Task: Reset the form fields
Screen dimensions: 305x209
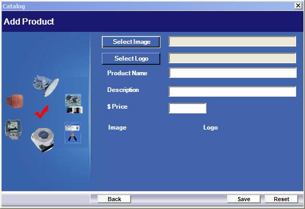Action: click(x=281, y=199)
